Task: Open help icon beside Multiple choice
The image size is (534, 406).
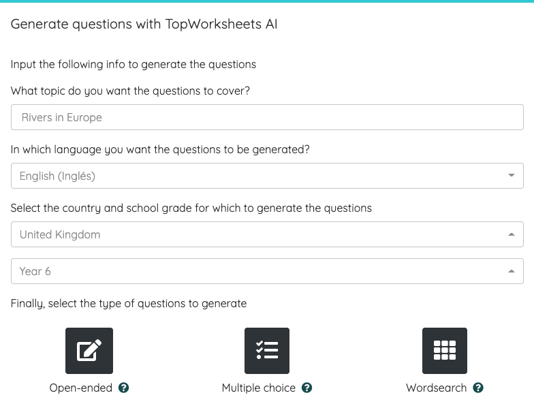Action: pos(307,388)
